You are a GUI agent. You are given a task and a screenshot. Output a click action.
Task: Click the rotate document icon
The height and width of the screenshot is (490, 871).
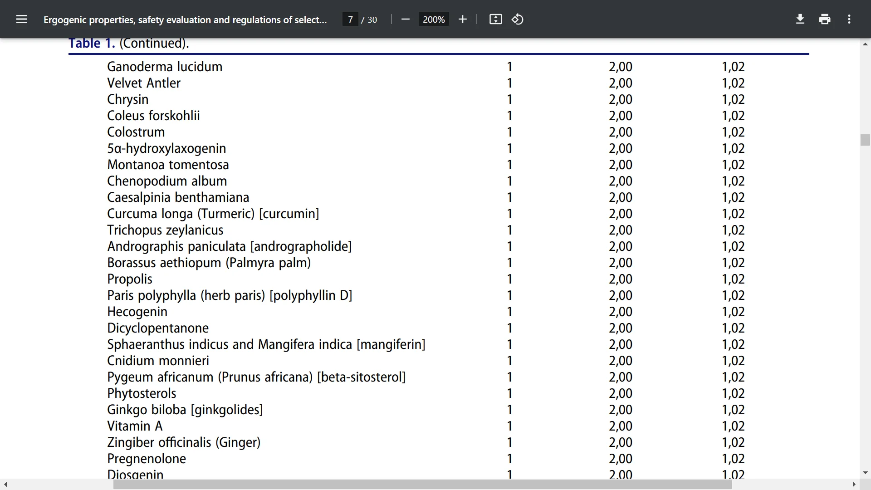518,19
